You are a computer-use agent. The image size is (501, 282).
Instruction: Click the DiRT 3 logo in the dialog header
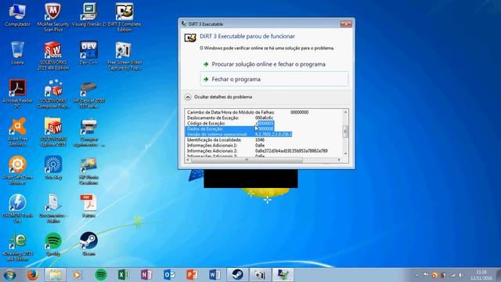coord(190,38)
